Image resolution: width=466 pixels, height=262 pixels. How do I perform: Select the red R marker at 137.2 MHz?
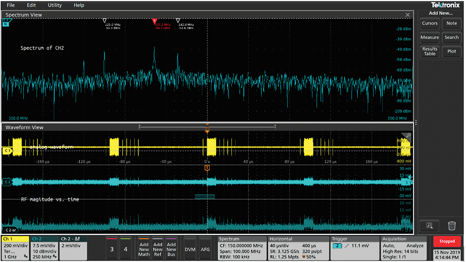pyautogui.click(x=155, y=20)
